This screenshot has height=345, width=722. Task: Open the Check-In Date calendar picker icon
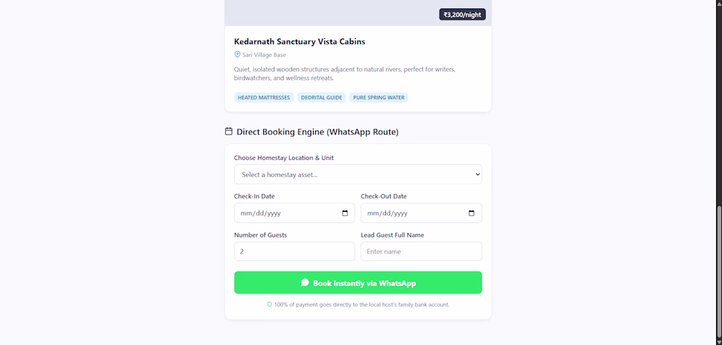(345, 213)
